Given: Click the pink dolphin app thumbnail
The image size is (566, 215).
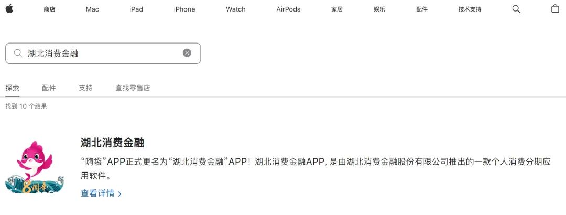Looking at the screenshot, I should [x=35, y=167].
